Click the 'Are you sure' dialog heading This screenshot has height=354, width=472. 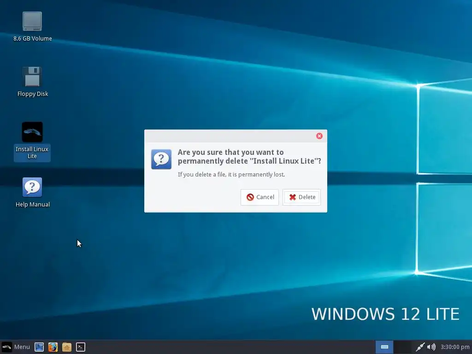tap(249, 157)
